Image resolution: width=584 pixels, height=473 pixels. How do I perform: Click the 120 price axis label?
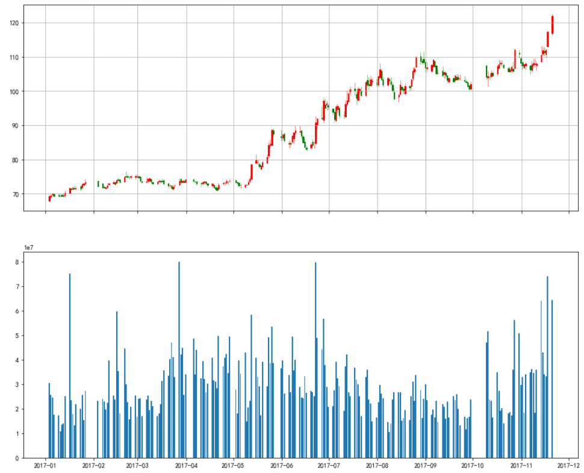tap(14, 23)
